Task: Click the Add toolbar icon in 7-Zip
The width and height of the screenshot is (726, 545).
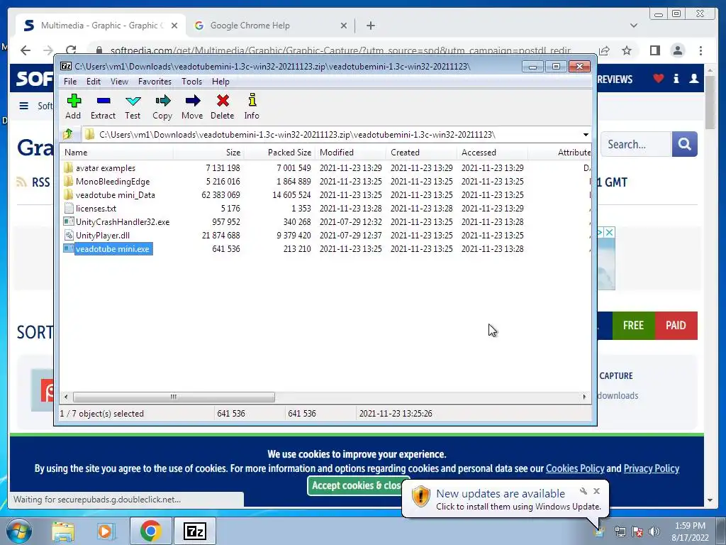Action: (73, 106)
